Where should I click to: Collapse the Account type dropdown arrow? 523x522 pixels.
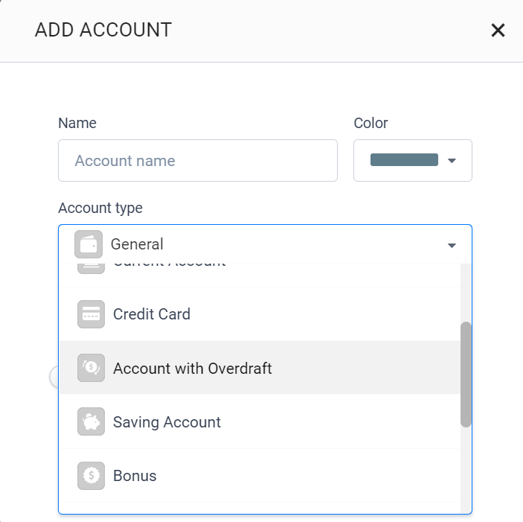452,246
